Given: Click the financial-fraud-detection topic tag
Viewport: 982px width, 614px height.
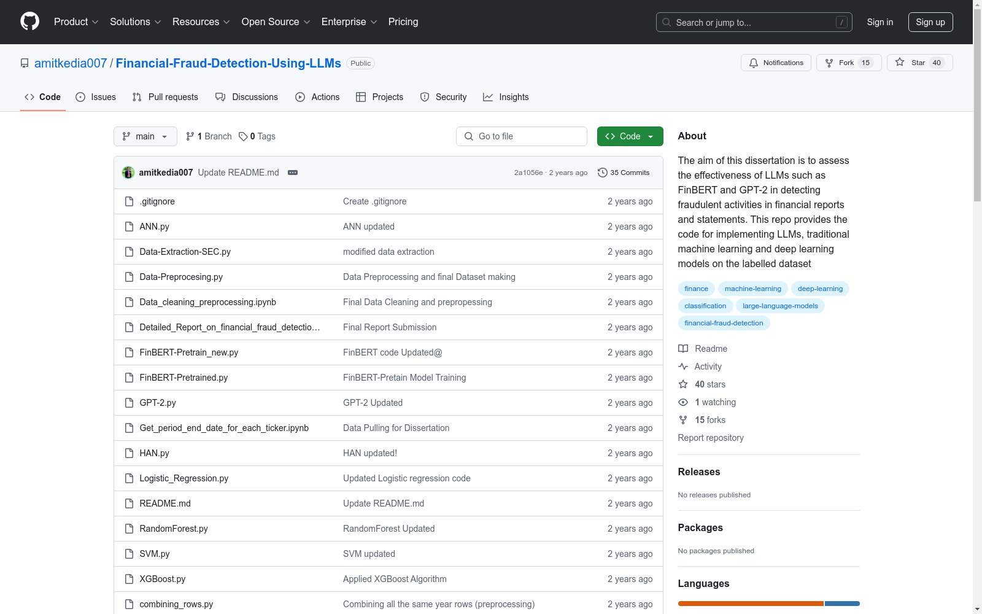Looking at the screenshot, I should (x=724, y=323).
